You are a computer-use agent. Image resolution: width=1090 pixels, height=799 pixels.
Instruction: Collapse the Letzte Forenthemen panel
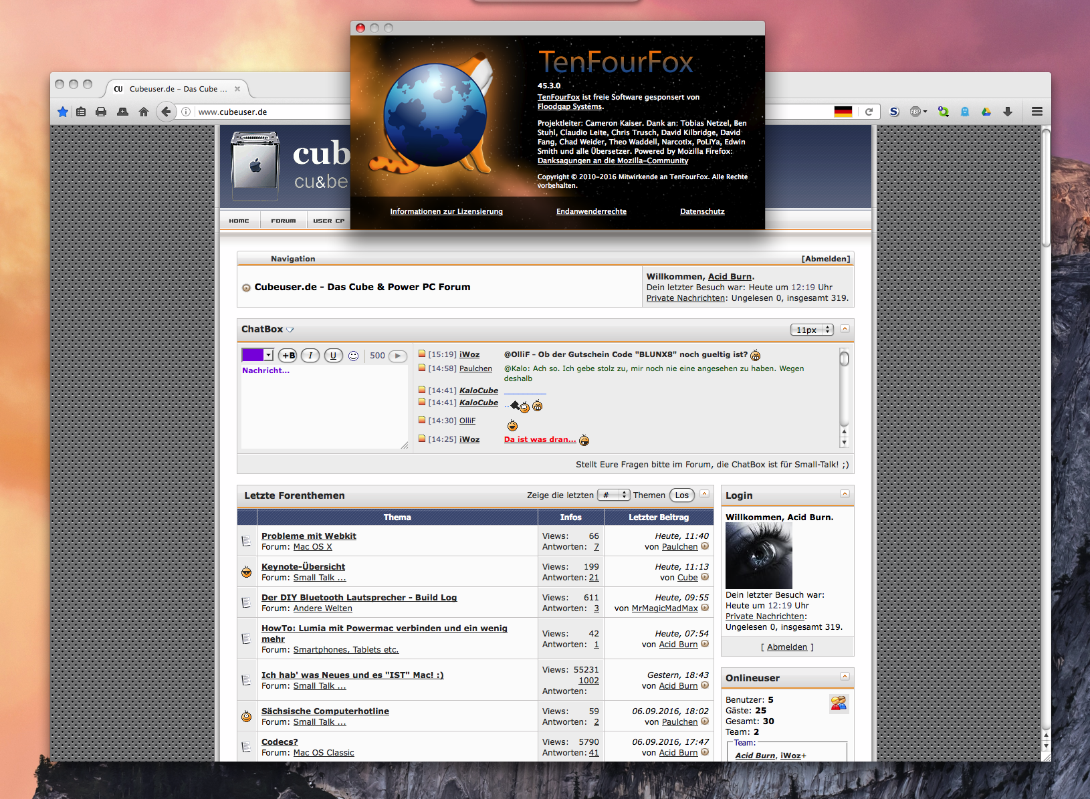tap(704, 494)
